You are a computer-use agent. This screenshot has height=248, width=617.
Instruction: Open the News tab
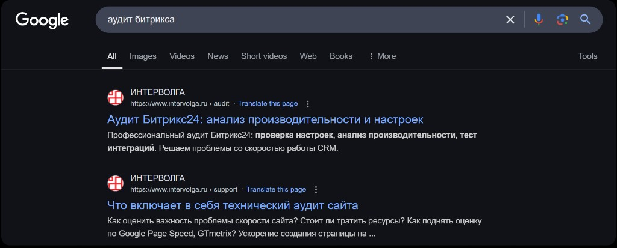[x=218, y=56]
